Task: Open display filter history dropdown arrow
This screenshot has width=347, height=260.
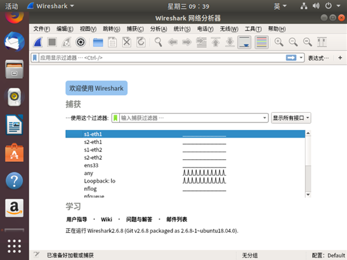Action: coord(301,58)
